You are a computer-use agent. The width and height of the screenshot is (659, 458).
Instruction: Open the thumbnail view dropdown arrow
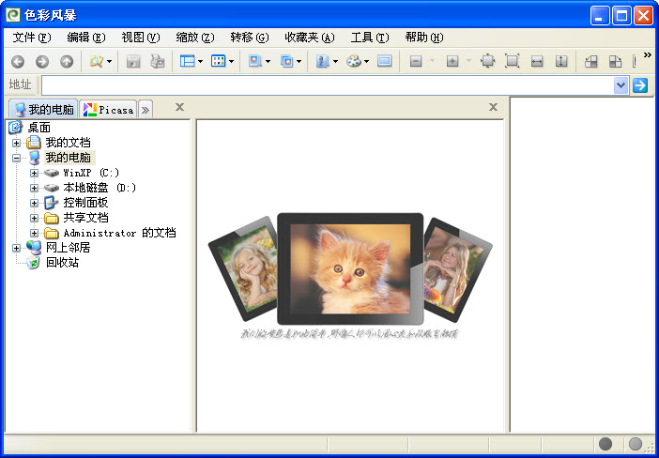[232, 62]
